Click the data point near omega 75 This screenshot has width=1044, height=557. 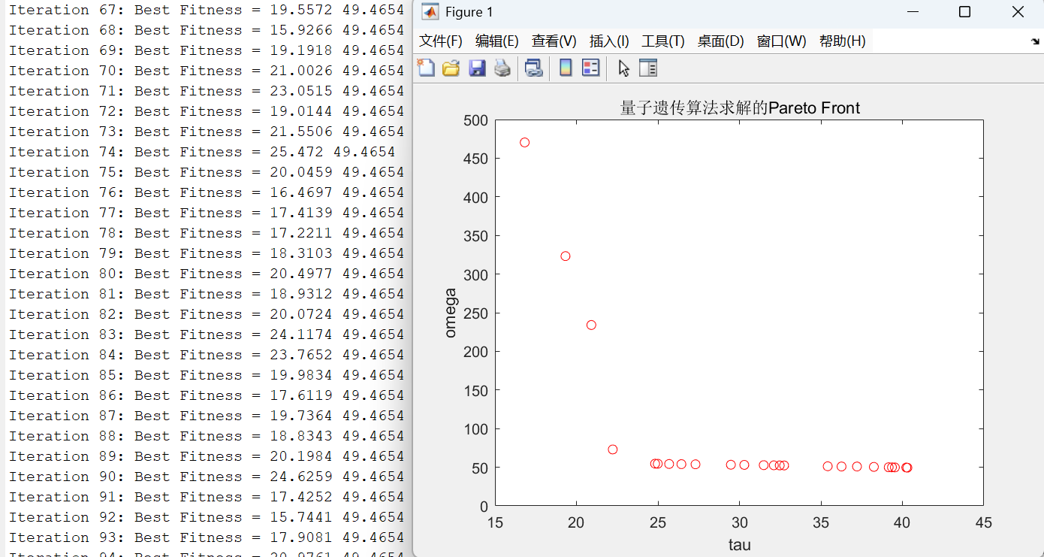coord(613,450)
